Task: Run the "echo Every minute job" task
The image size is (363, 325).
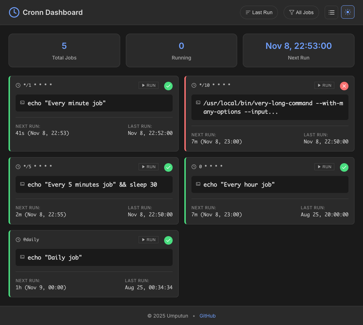Action: (148, 85)
